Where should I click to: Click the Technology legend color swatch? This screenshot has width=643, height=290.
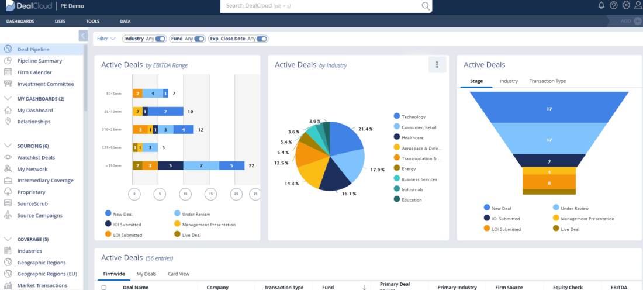[x=397, y=117]
